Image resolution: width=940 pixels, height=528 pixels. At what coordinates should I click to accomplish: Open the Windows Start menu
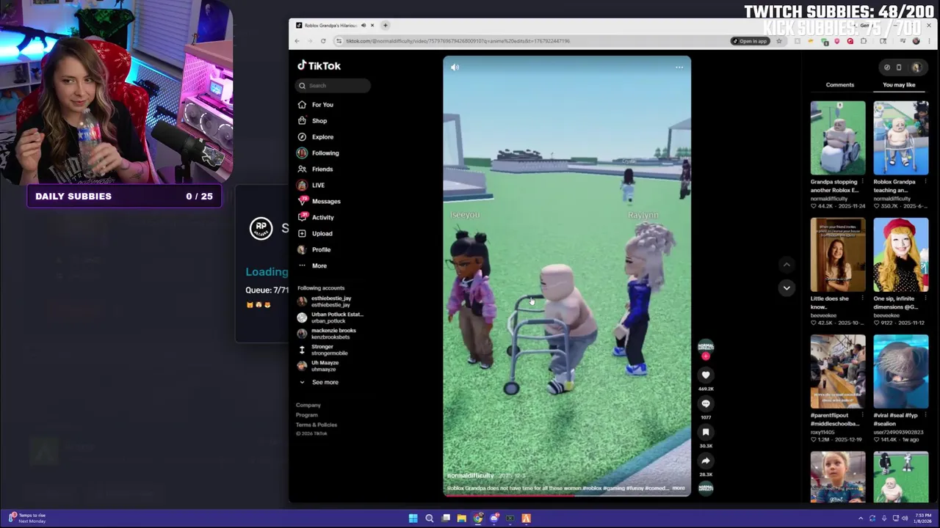(413, 518)
